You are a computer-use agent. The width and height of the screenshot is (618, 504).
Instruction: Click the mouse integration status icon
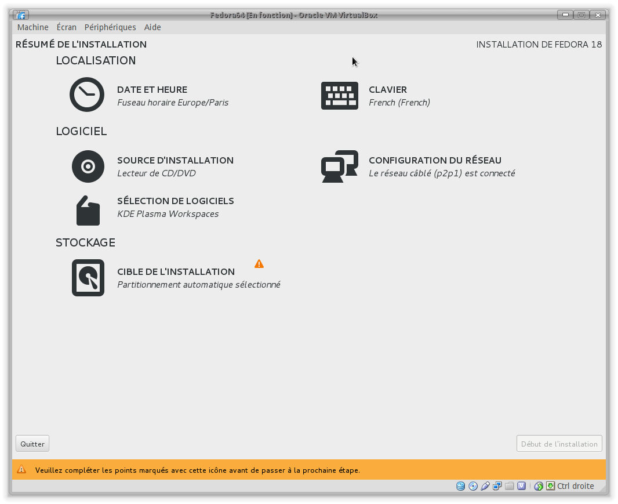[x=539, y=486]
